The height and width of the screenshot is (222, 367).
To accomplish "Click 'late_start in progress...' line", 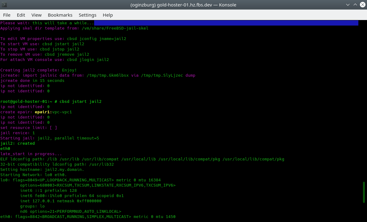I will tap(31, 154).
